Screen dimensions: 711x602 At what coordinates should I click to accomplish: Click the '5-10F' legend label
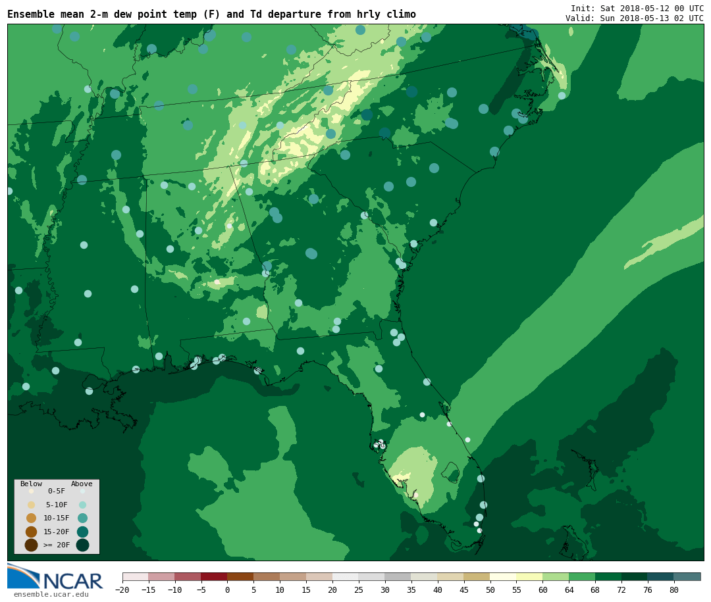click(x=57, y=505)
